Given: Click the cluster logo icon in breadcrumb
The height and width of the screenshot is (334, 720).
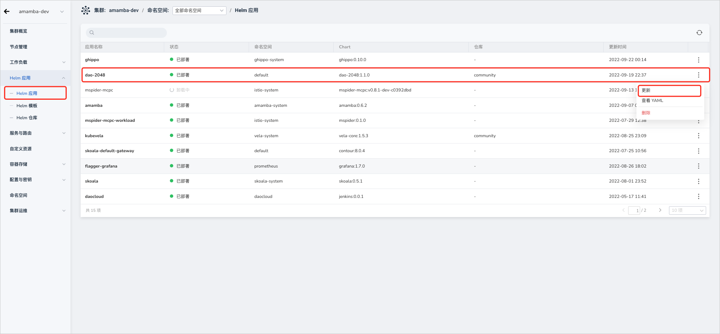Looking at the screenshot, I should tap(85, 10).
